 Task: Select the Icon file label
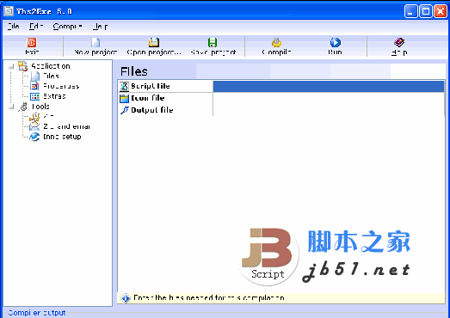(148, 98)
